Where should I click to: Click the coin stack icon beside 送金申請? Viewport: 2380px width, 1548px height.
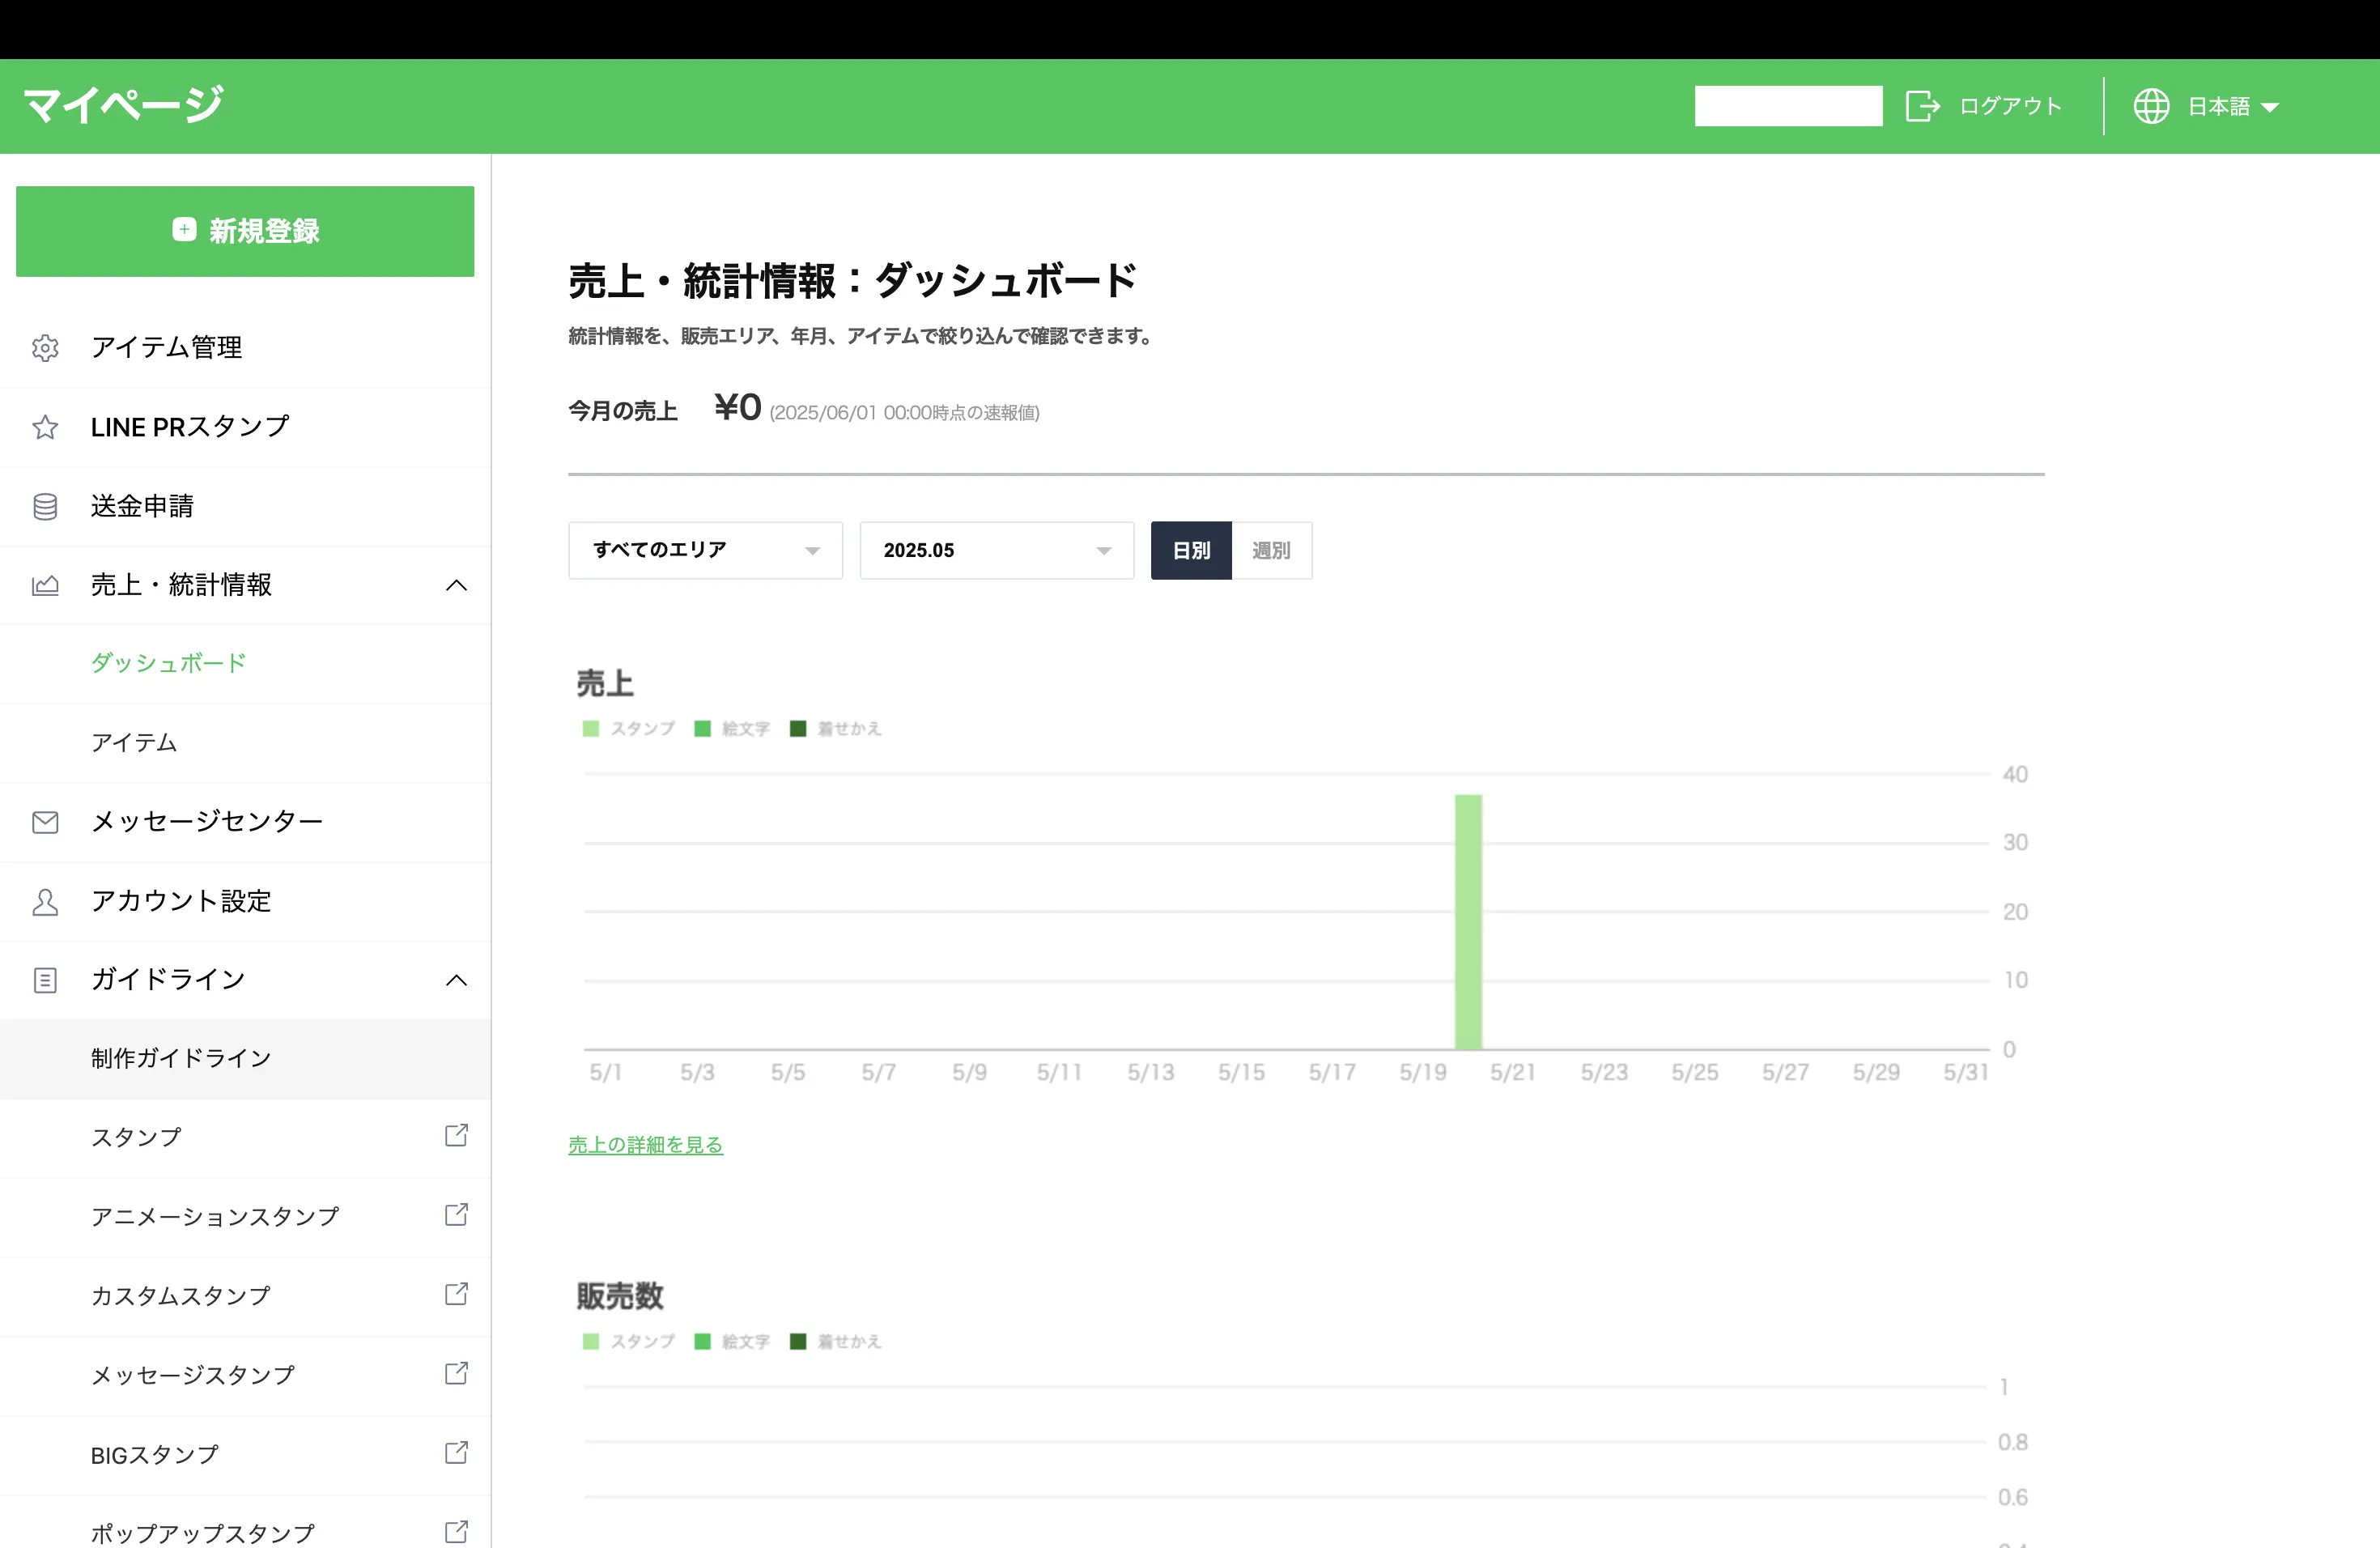pos(45,506)
